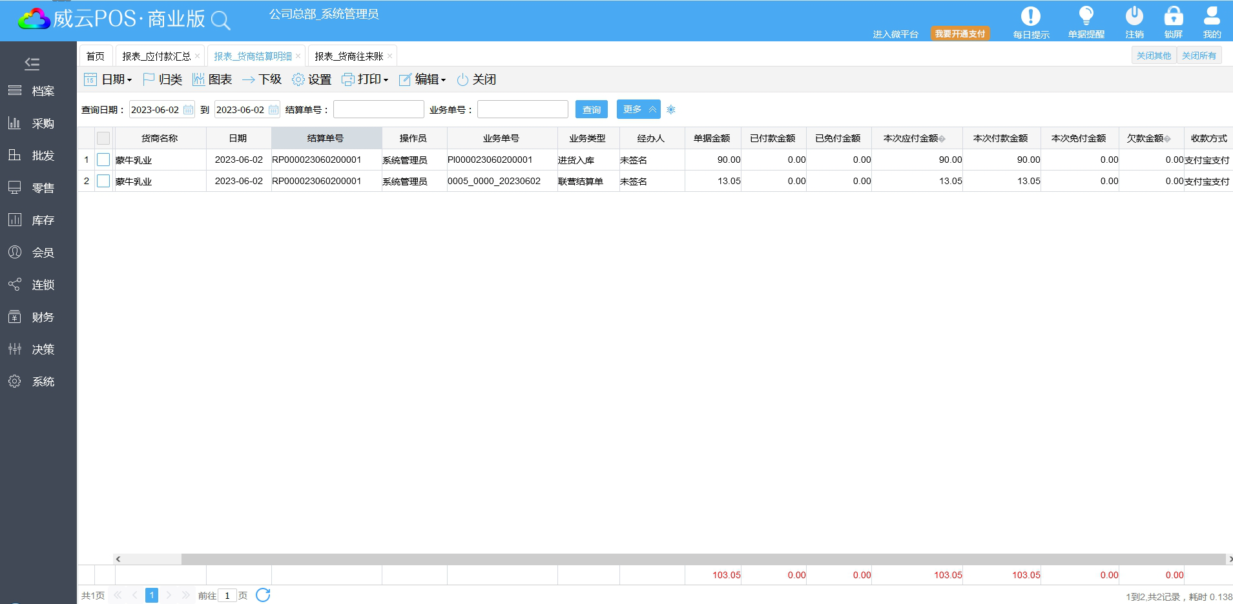Click the 我要开通支付 button
Image resolution: width=1233 pixels, height=604 pixels.
(x=960, y=34)
